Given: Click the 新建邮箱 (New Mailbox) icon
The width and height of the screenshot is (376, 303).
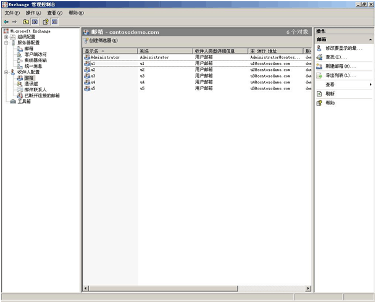Looking at the screenshot, I should pos(319,66).
